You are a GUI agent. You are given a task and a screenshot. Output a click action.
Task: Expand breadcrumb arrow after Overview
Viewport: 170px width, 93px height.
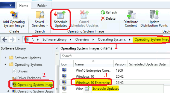tap(93, 39)
